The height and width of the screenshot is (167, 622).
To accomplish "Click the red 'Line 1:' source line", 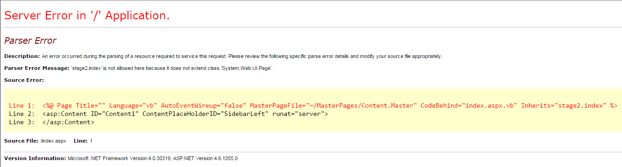I will coord(313,105).
